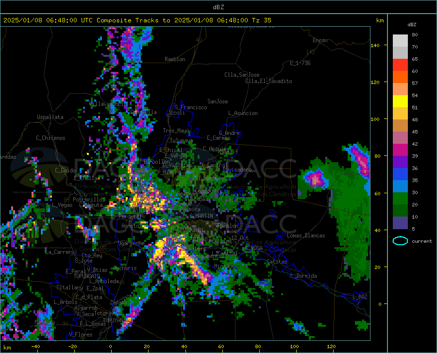Image resolution: width=437 pixels, height=353 pixels.
Task: Click the purple 39 dBZ legend swatch
Action: tap(400, 162)
